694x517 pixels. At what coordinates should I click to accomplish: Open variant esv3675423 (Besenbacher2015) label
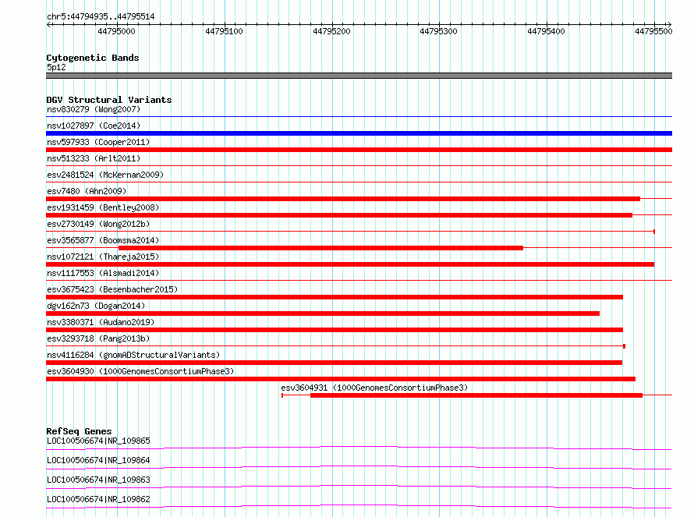(x=112, y=289)
